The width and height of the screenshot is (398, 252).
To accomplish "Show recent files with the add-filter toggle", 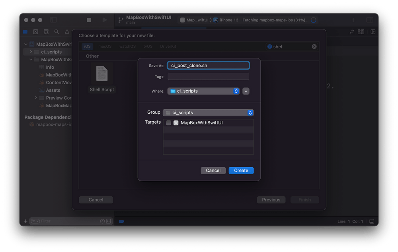I will [x=108, y=221].
